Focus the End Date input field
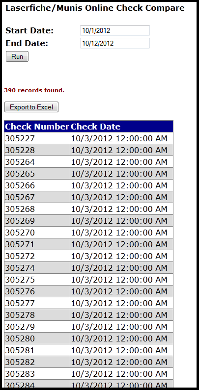199x390 pixels. pyautogui.click(x=115, y=43)
